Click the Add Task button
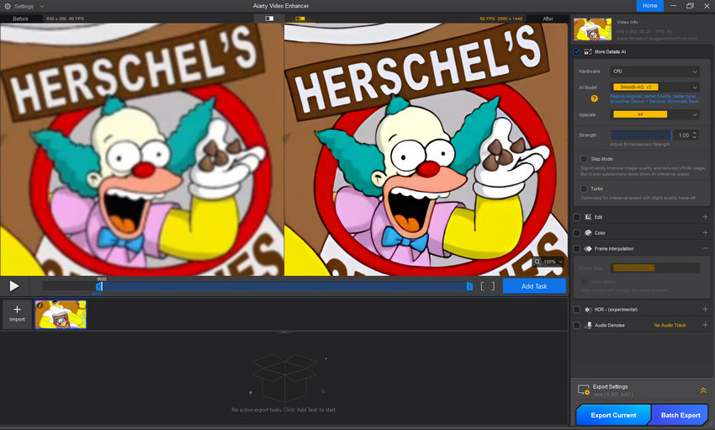Image resolution: width=715 pixels, height=430 pixels. coord(534,286)
